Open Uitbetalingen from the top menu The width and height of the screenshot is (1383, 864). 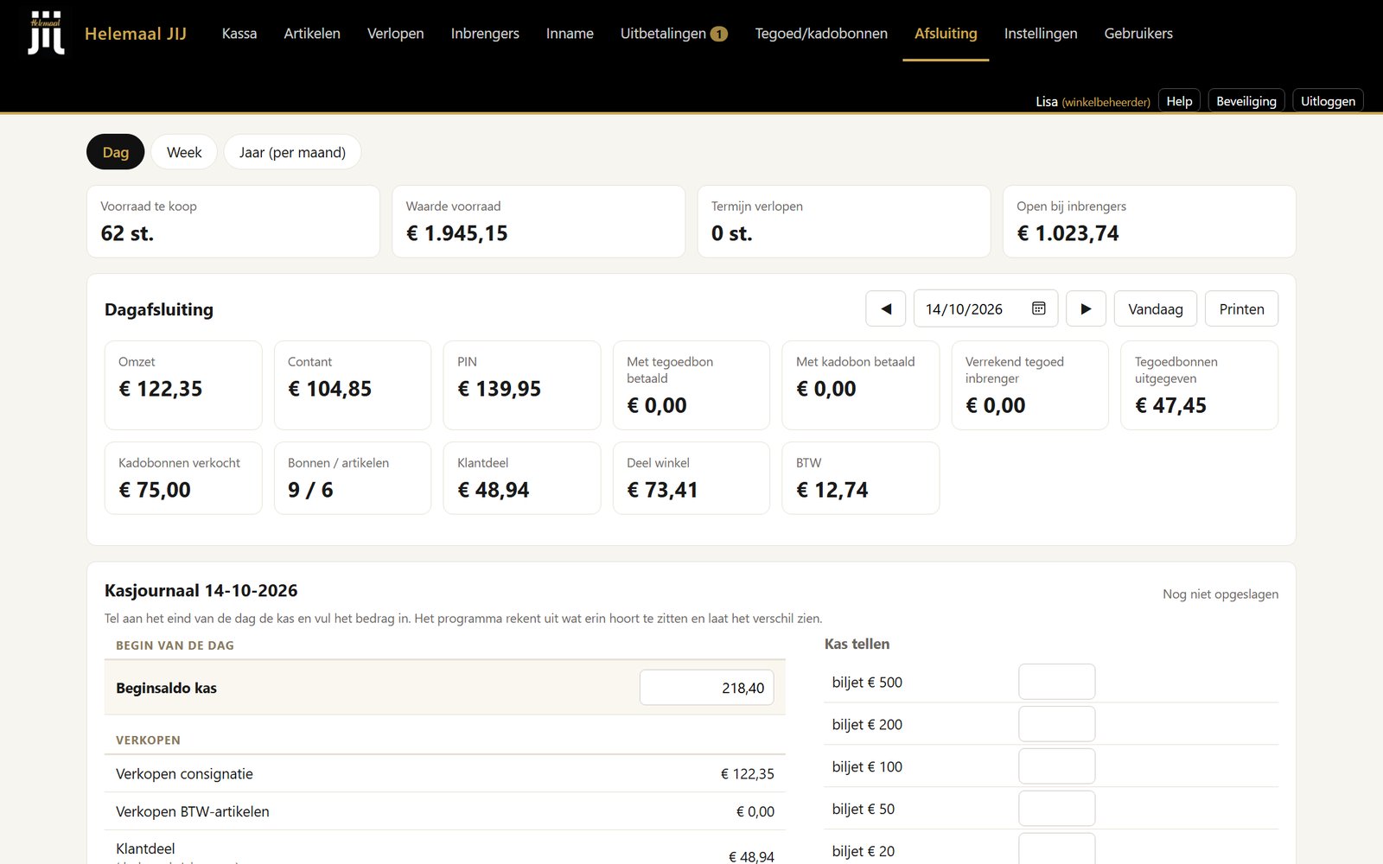(663, 34)
